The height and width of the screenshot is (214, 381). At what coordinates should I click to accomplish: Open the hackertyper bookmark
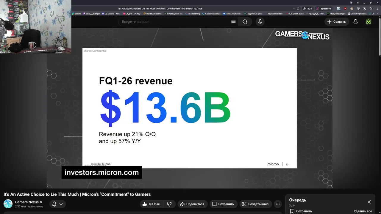click(336, 14)
